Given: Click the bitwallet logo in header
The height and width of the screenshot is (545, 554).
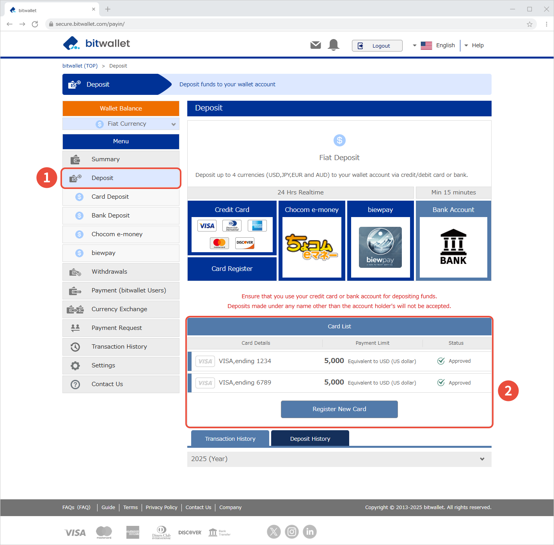Looking at the screenshot, I should point(96,43).
